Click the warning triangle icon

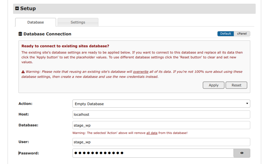[23, 72]
